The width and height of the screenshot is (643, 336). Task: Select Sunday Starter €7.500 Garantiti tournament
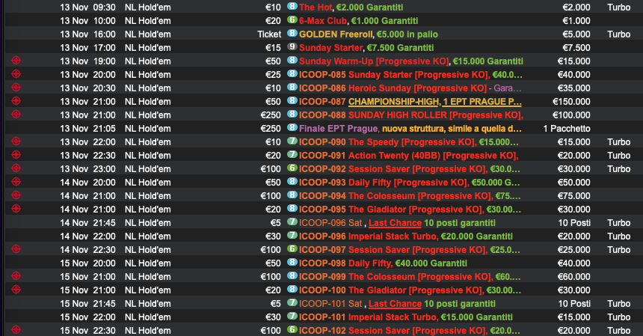[366, 48]
